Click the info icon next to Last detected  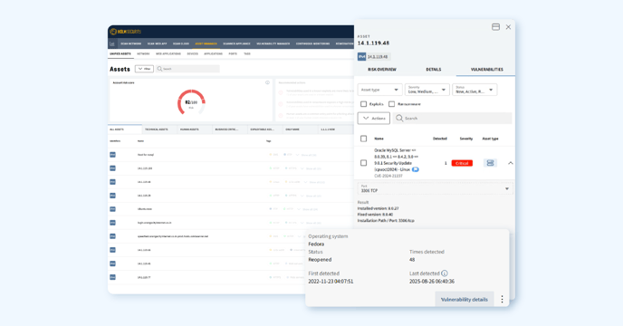pos(445,273)
